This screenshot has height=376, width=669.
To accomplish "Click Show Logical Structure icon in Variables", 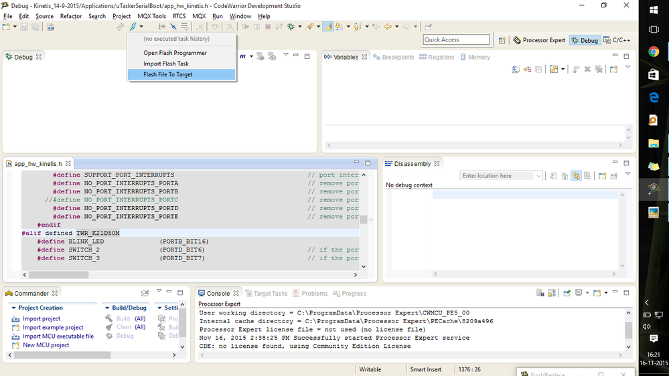I will pos(527,69).
